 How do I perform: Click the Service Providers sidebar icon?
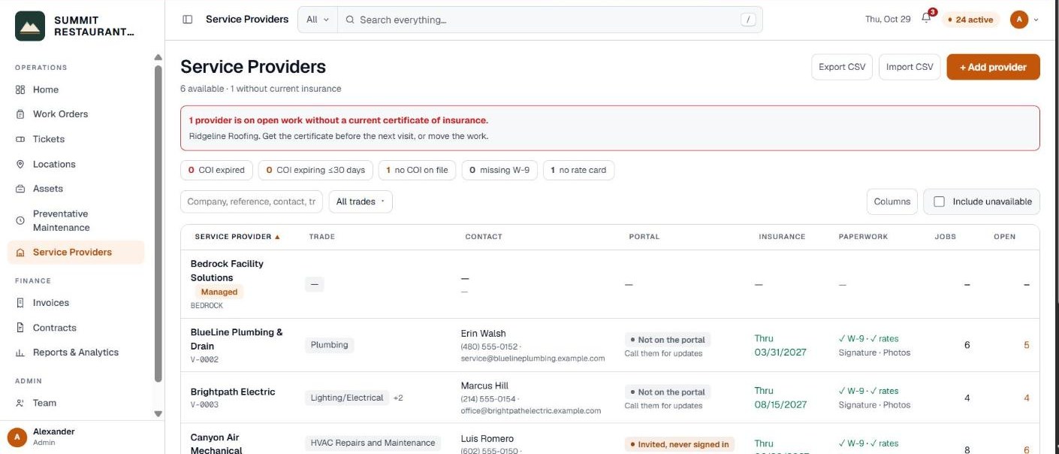pos(20,253)
